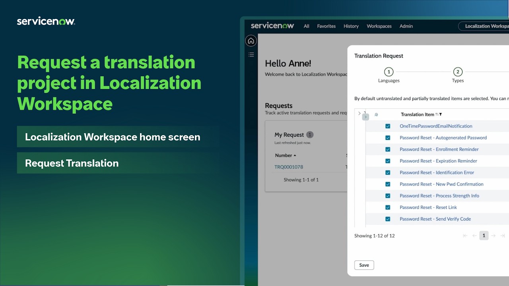Image resolution: width=509 pixels, height=286 pixels.
Task: Open the Admin menu
Action: (406, 26)
